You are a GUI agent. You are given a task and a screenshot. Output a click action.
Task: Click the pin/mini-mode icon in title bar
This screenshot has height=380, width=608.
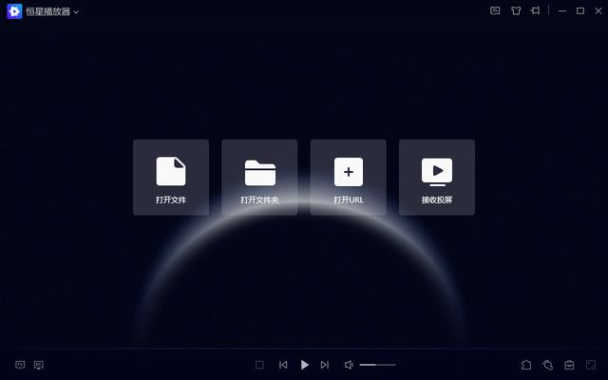(536, 11)
